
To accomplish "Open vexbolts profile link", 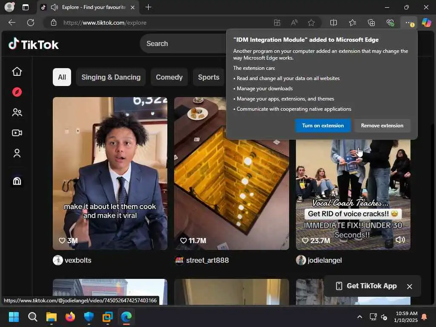I will (x=78, y=260).
